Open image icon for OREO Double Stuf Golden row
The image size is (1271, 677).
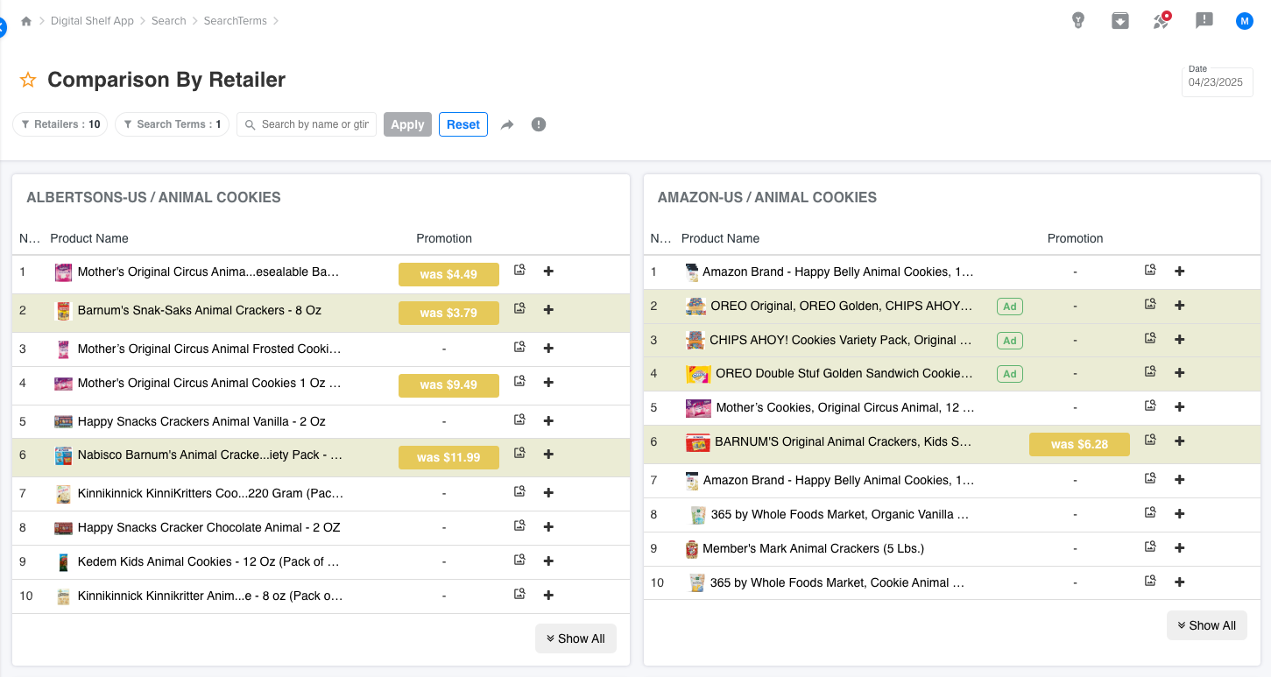click(x=1151, y=371)
